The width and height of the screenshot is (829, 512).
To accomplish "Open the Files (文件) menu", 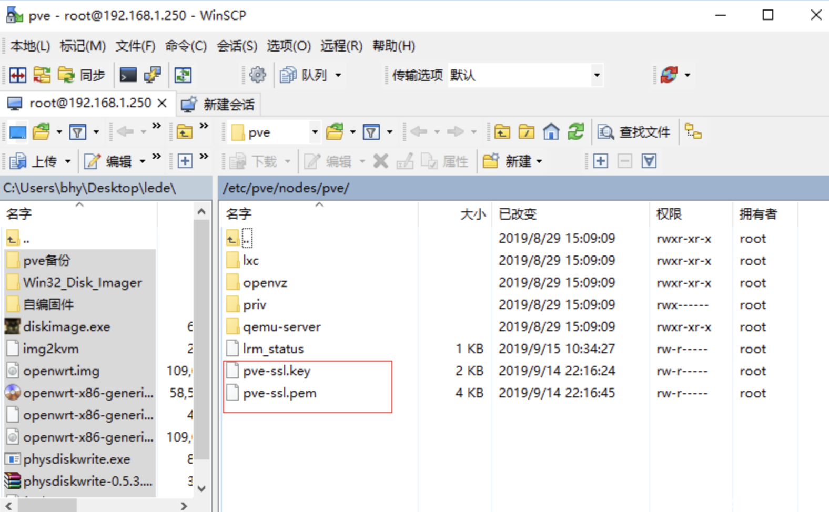I will pyautogui.click(x=135, y=46).
